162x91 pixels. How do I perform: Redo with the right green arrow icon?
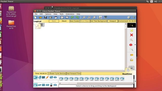pyautogui.click(x=77, y=17)
